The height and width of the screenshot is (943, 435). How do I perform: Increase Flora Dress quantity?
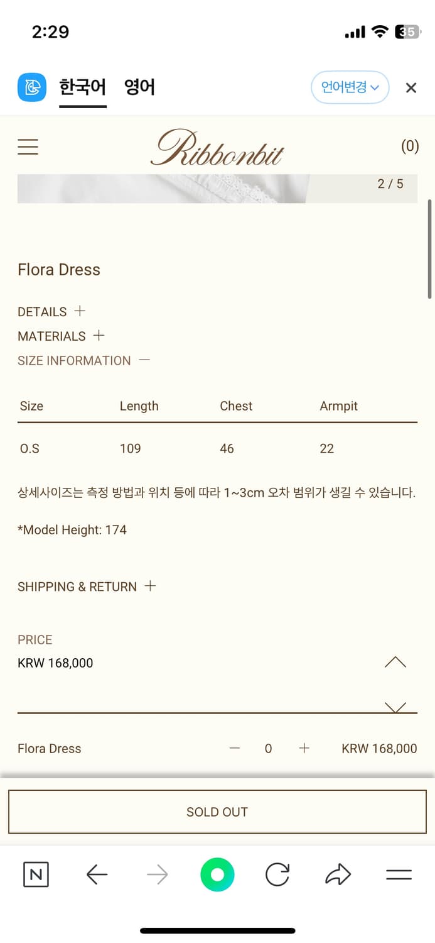click(x=304, y=748)
